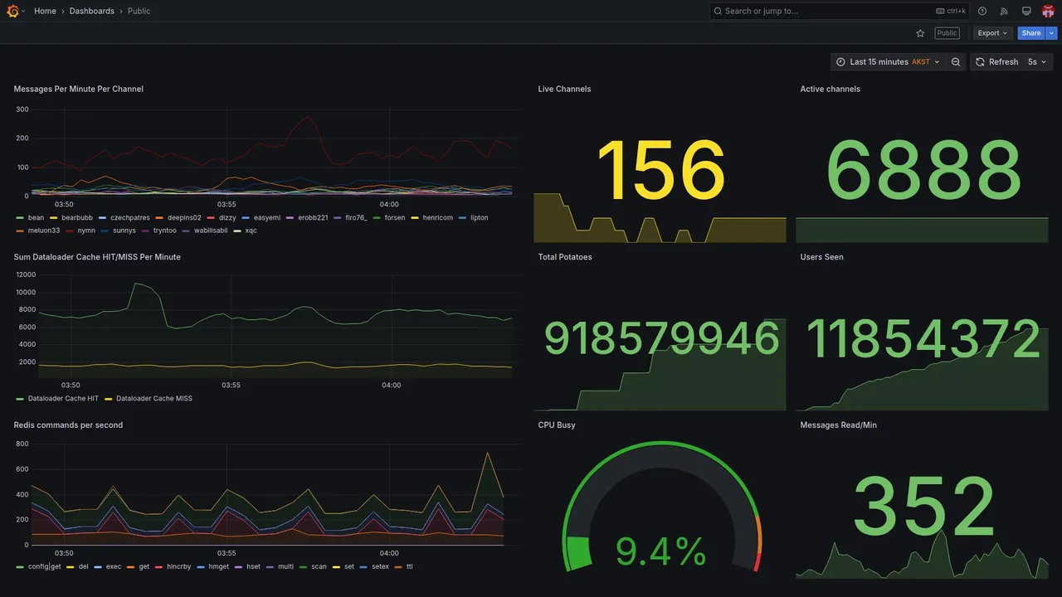This screenshot has height=597, width=1062.
Task: Click Messages Per Minute Per Channel panel title
Action: point(79,89)
